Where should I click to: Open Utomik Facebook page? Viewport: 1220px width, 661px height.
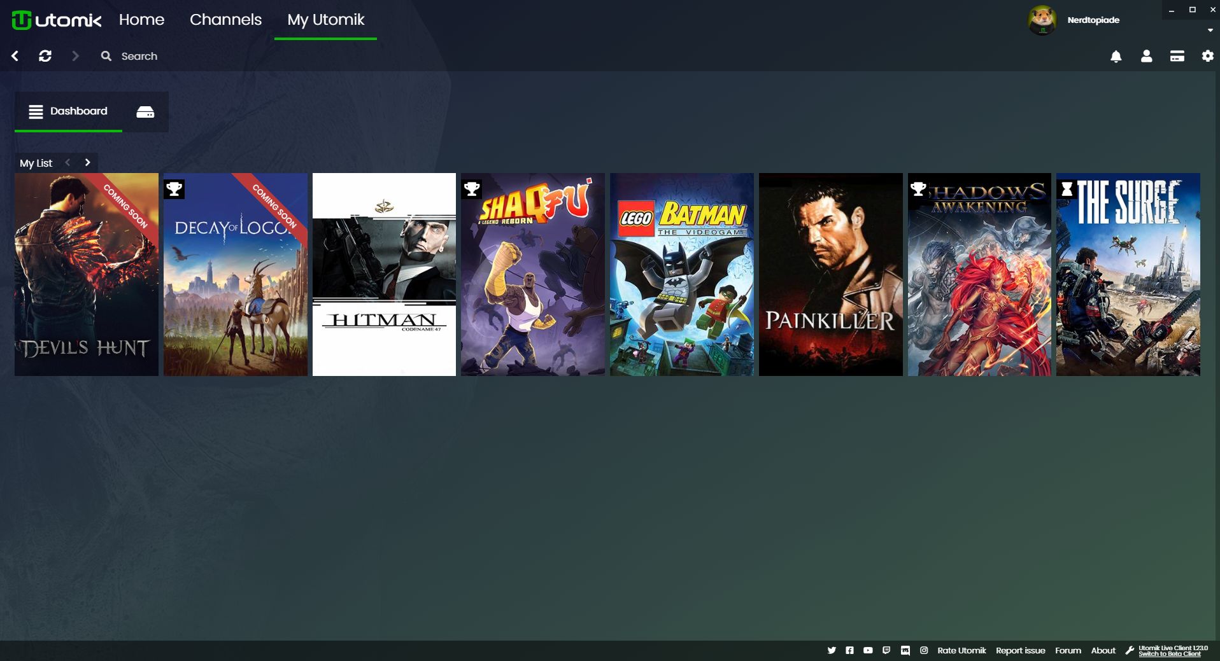click(x=849, y=650)
